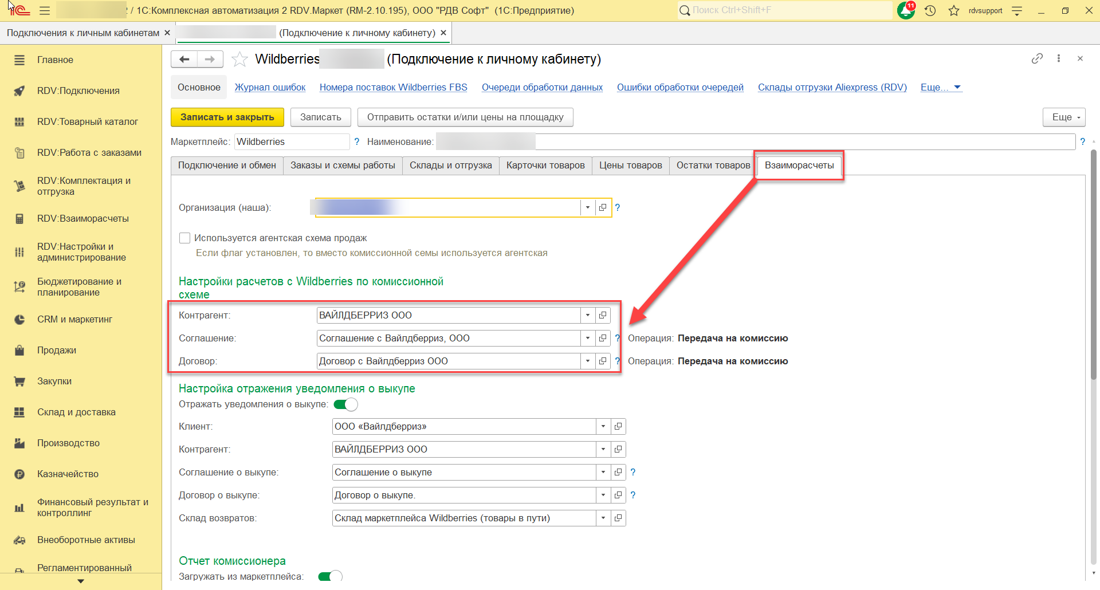Image resolution: width=1100 pixels, height=590 pixels.
Task: Click the back navigation arrow
Action: point(184,59)
